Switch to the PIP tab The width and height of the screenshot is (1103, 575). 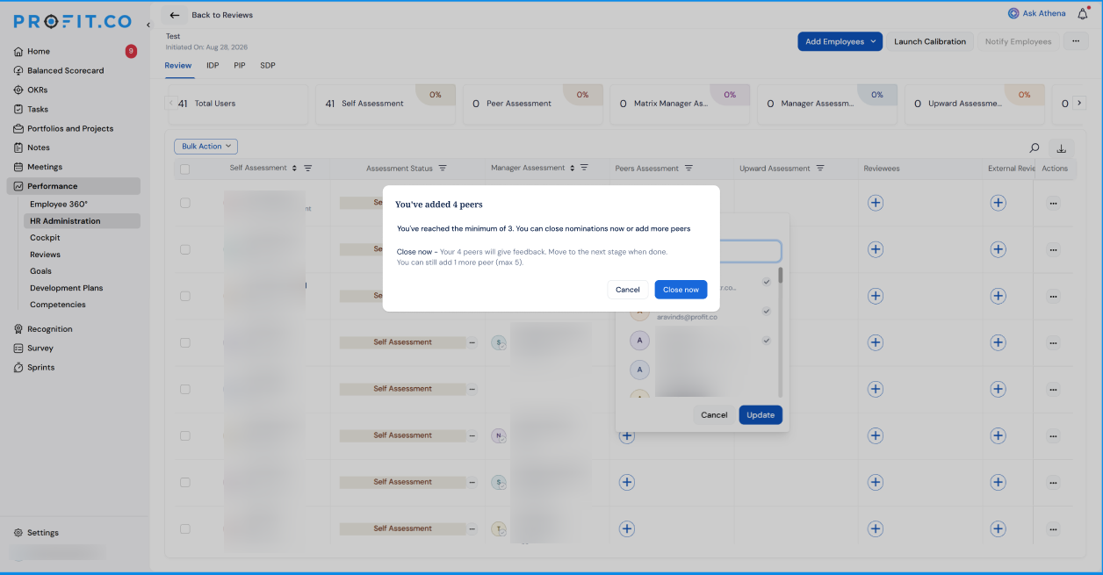[x=240, y=65]
